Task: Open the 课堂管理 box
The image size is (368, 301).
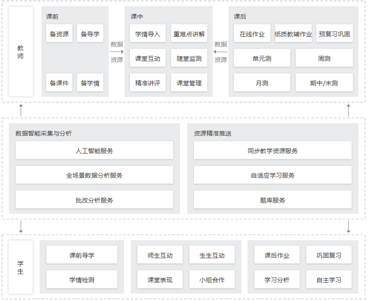Action: click(189, 82)
